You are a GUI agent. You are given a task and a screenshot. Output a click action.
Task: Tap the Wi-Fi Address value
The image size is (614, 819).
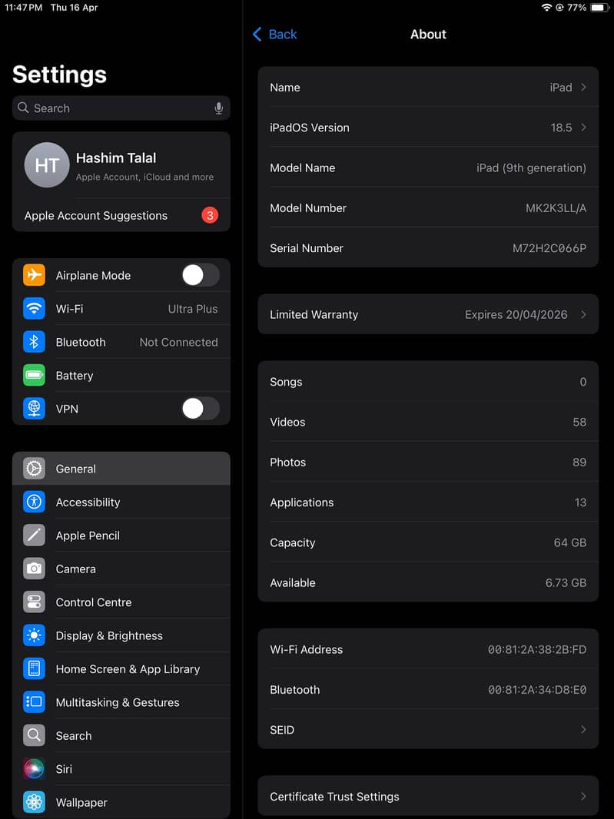coord(536,649)
